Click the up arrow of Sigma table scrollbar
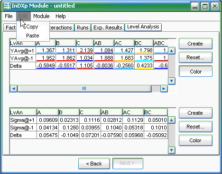The height and width of the screenshot is (174, 222). pos(172,120)
